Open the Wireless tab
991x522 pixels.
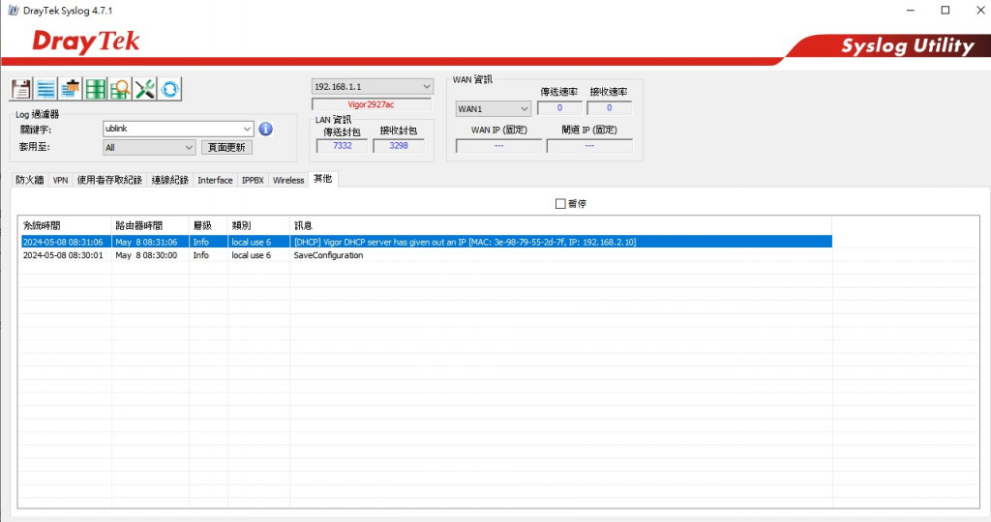pyautogui.click(x=288, y=180)
